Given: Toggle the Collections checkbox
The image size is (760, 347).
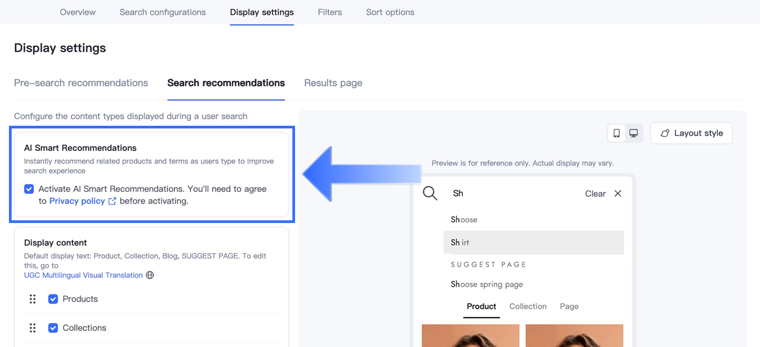Looking at the screenshot, I should tap(53, 328).
